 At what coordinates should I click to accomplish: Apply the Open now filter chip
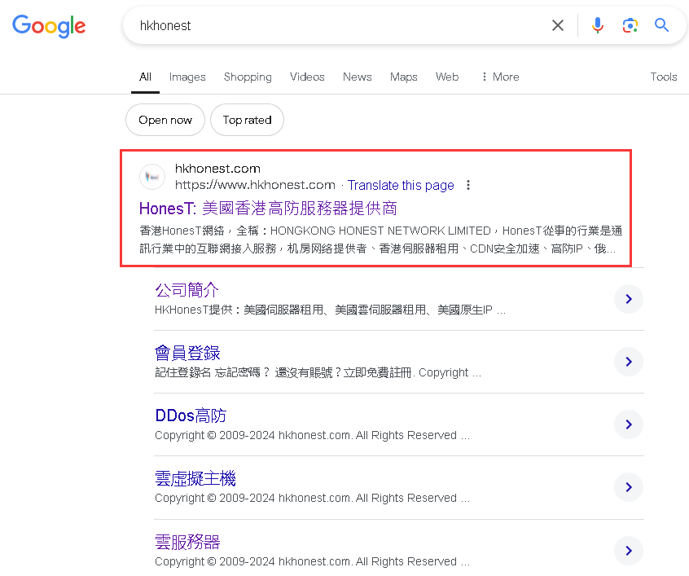pos(165,120)
